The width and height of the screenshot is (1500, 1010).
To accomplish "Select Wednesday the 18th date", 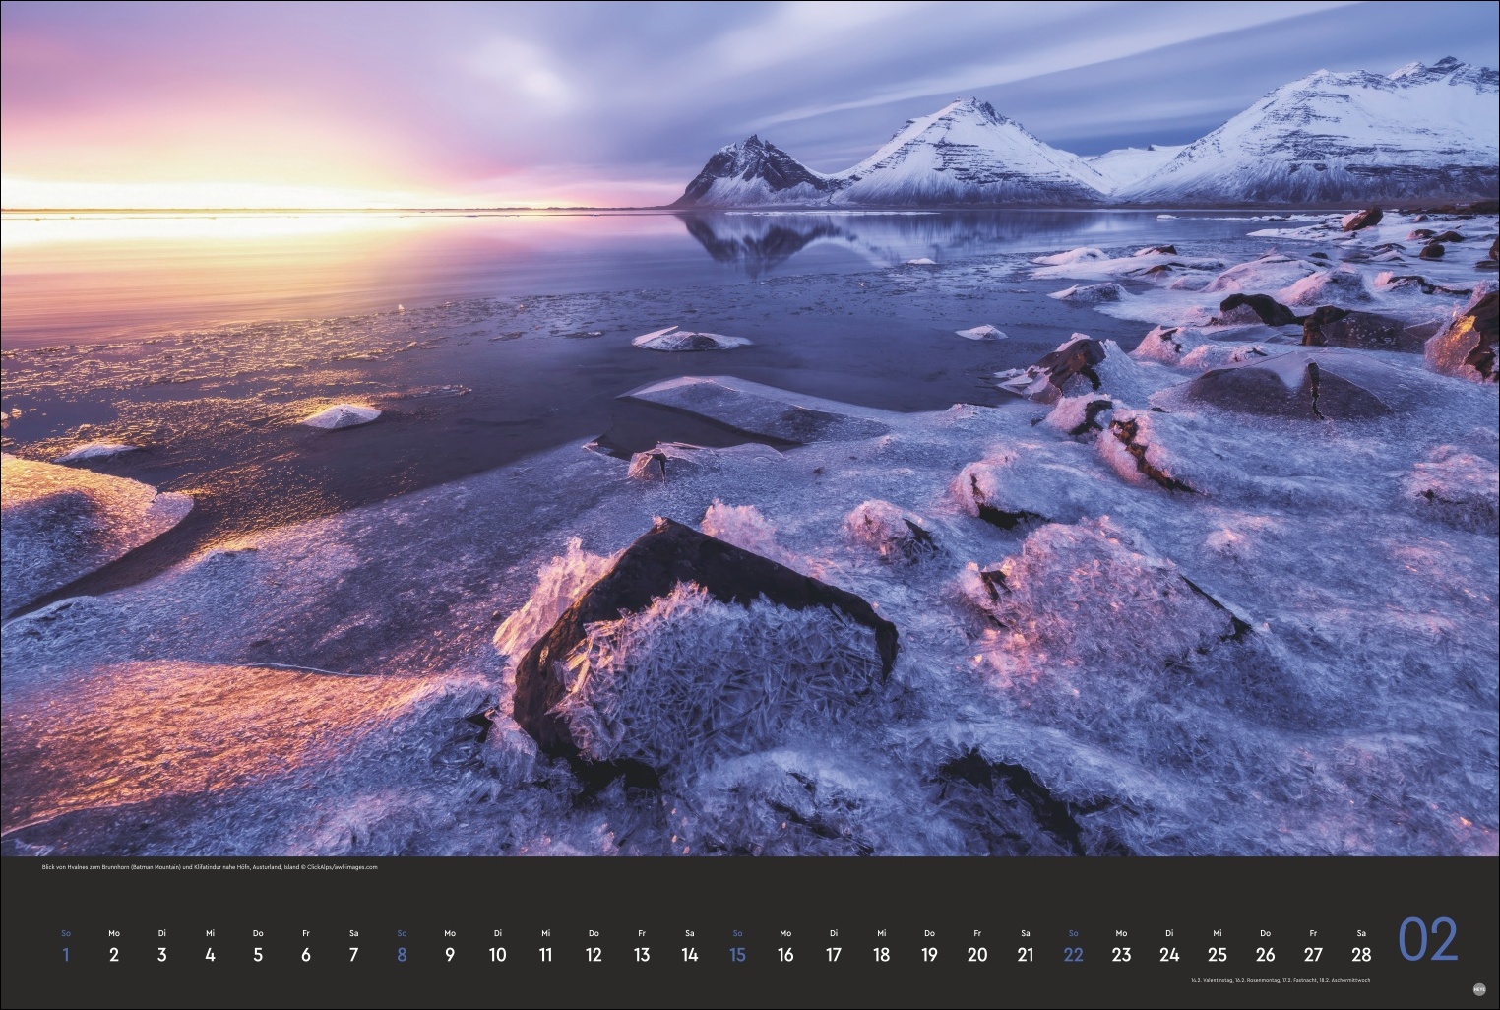I will (x=881, y=954).
